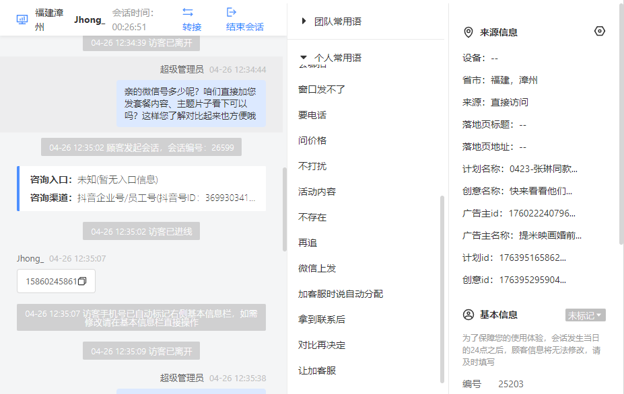Click the 计划名称 0423-张琳同款 entry
Screen dimensions: 624x394
pos(520,169)
